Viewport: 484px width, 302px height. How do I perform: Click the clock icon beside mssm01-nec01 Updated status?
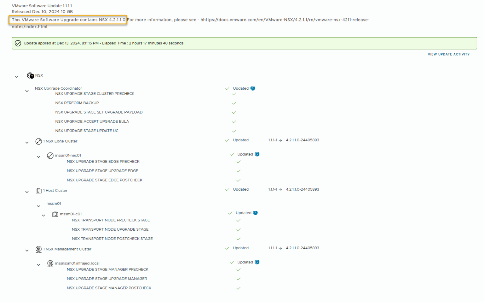pos(257,154)
